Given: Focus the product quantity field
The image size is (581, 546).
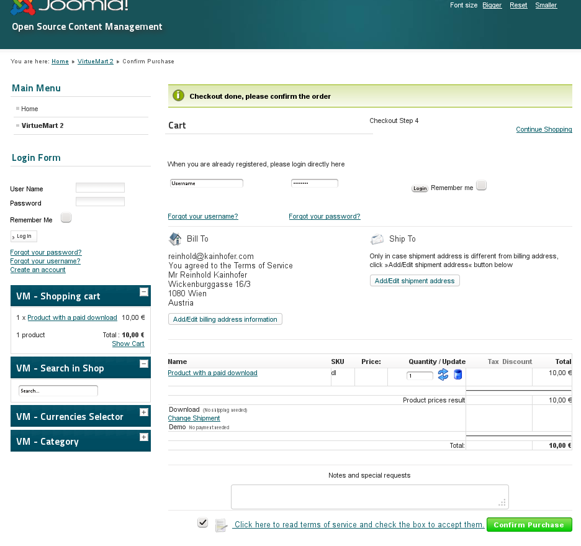Looking at the screenshot, I should [420, 375].
